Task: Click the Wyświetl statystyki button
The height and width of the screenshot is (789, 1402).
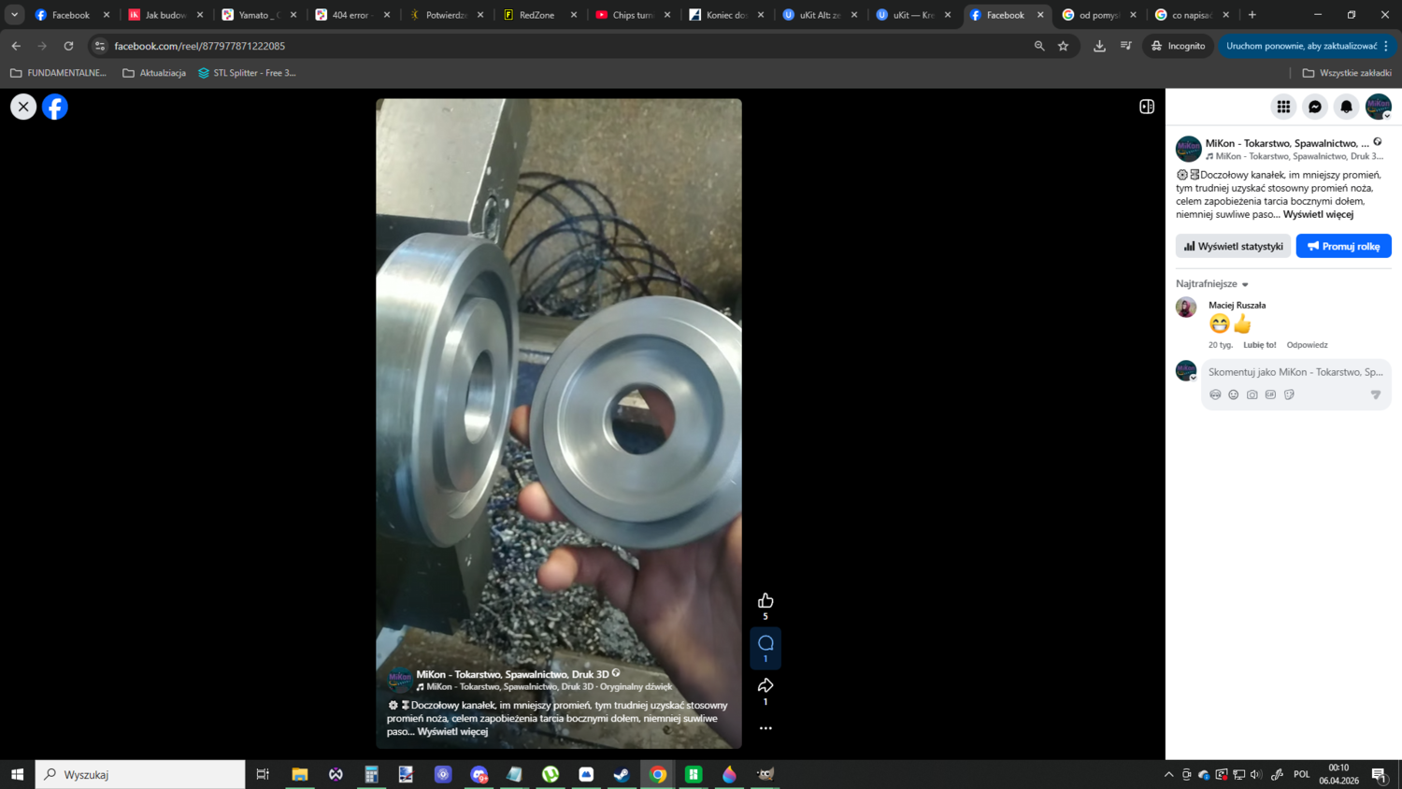Action: coord(1233,246)
